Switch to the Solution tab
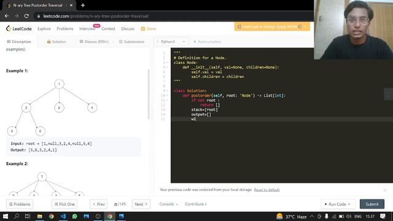The height and width of the screenshot is (221, 393). (56, 42)
